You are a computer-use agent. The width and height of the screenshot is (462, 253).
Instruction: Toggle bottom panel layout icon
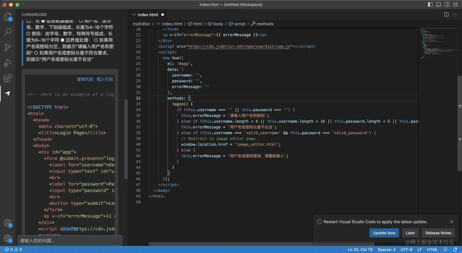[438, 5]
